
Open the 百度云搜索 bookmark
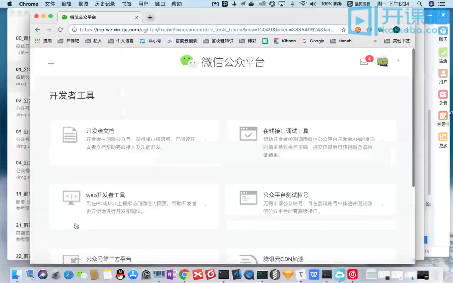coord(182,41)
